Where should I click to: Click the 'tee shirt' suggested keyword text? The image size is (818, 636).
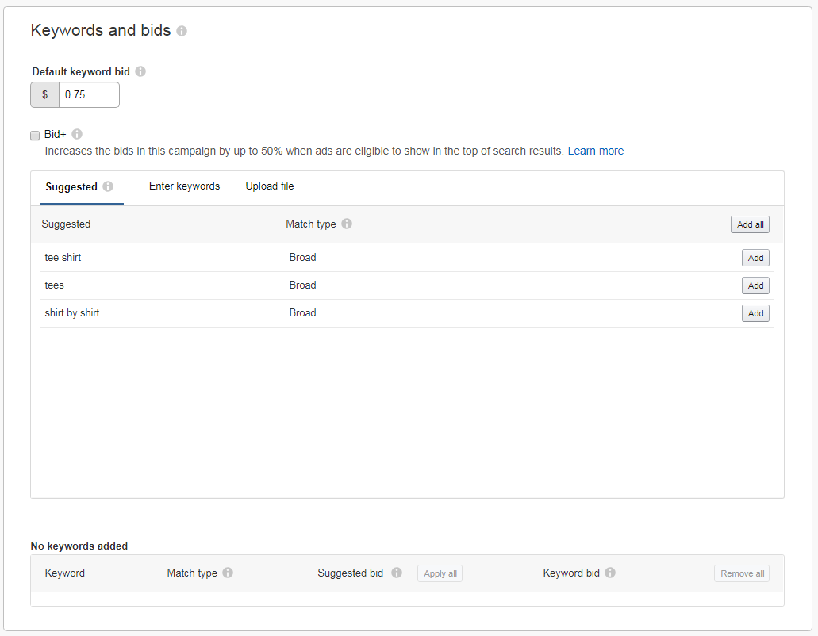63,257
